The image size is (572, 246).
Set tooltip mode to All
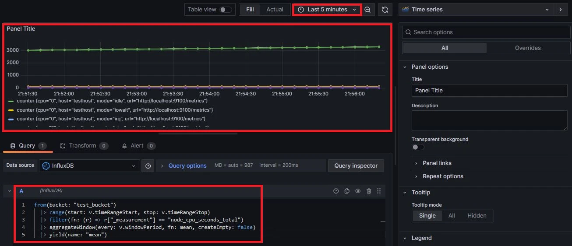pos(452,216)
